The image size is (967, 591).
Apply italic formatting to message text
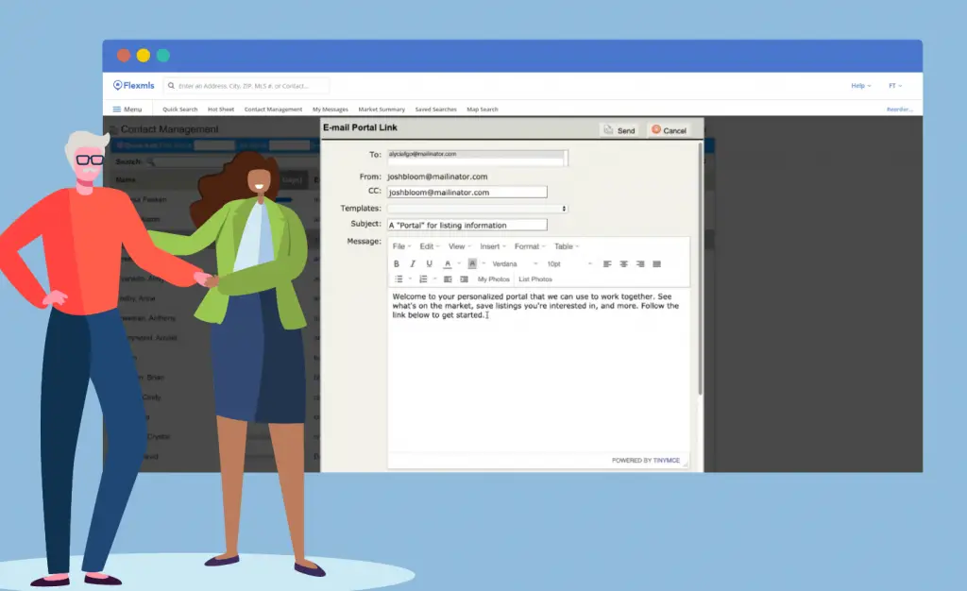[x=413, y=264]
